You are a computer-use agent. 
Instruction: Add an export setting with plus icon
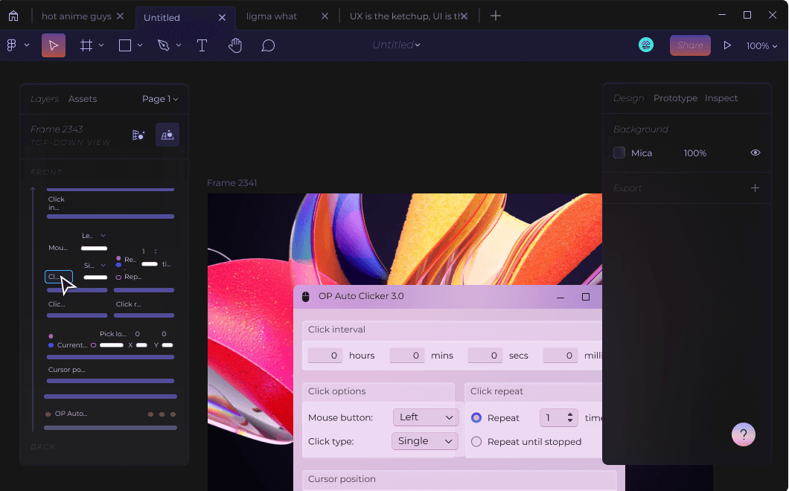pos(755,188)
